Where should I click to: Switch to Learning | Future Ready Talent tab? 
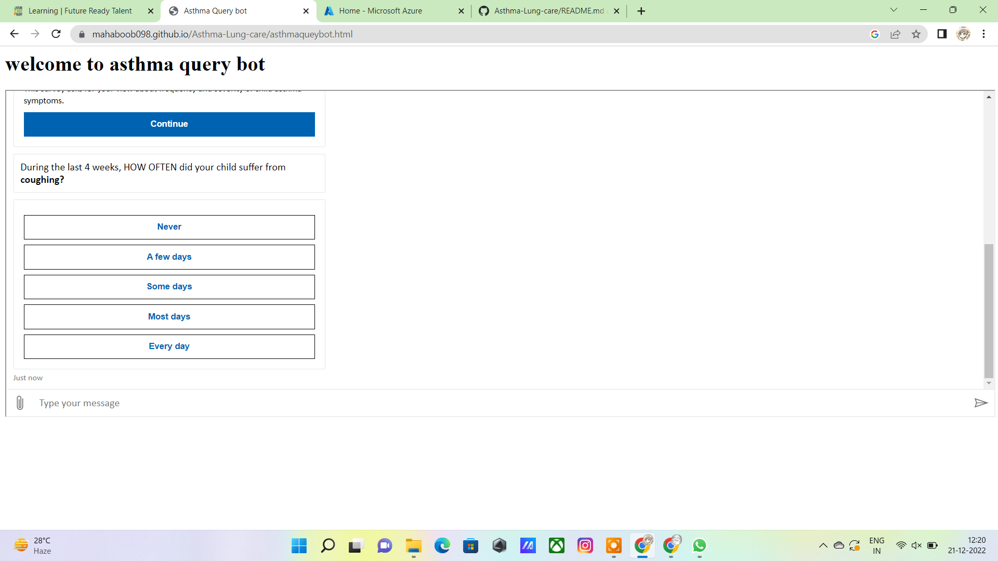point(80,11)
